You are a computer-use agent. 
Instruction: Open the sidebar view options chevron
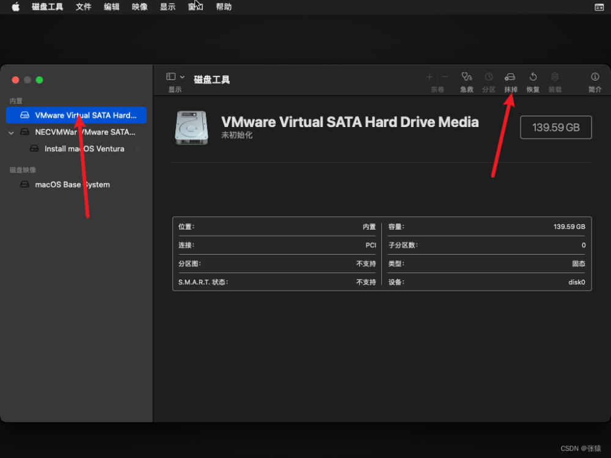coord(182,77)
